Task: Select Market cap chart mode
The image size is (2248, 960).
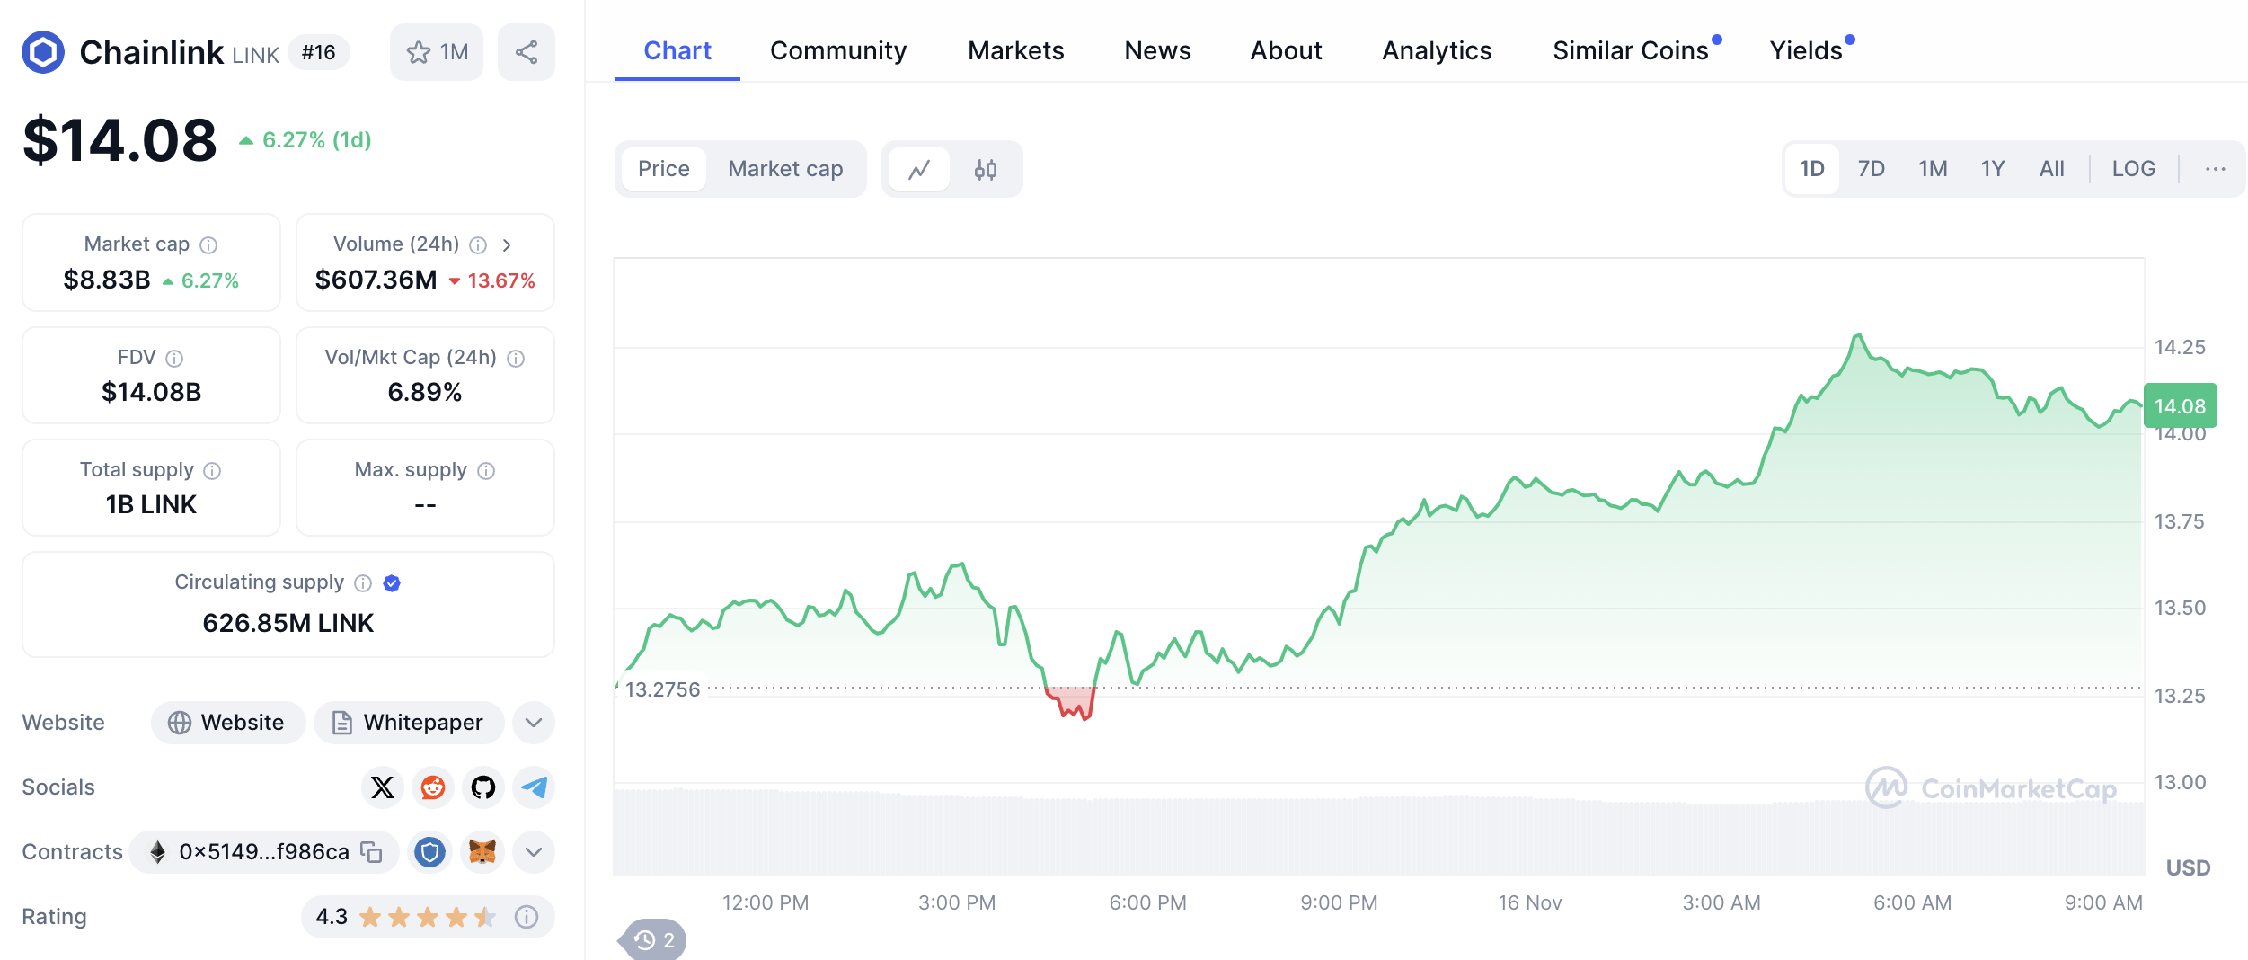Action: pos(785,169)
